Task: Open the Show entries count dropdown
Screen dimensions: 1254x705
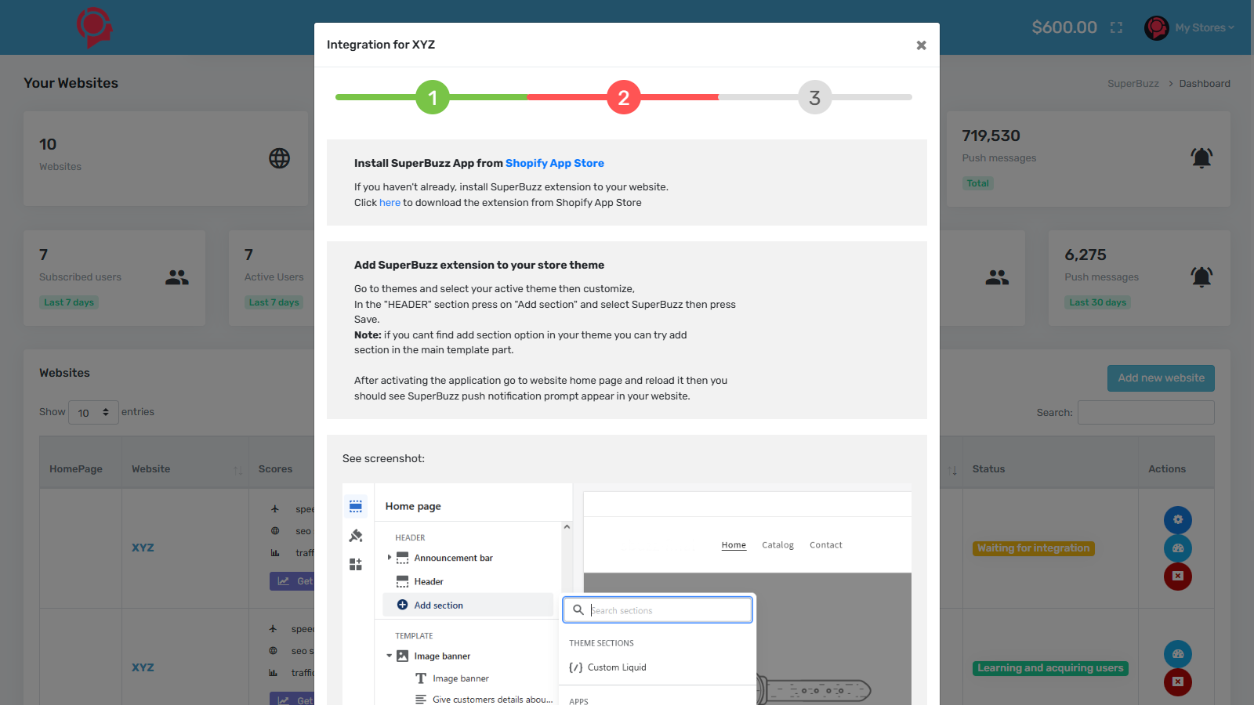Action: point(93,412)
